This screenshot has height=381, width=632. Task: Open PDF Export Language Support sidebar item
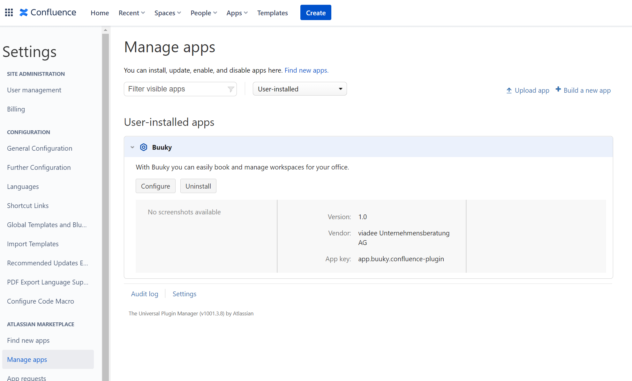[48, 282]
